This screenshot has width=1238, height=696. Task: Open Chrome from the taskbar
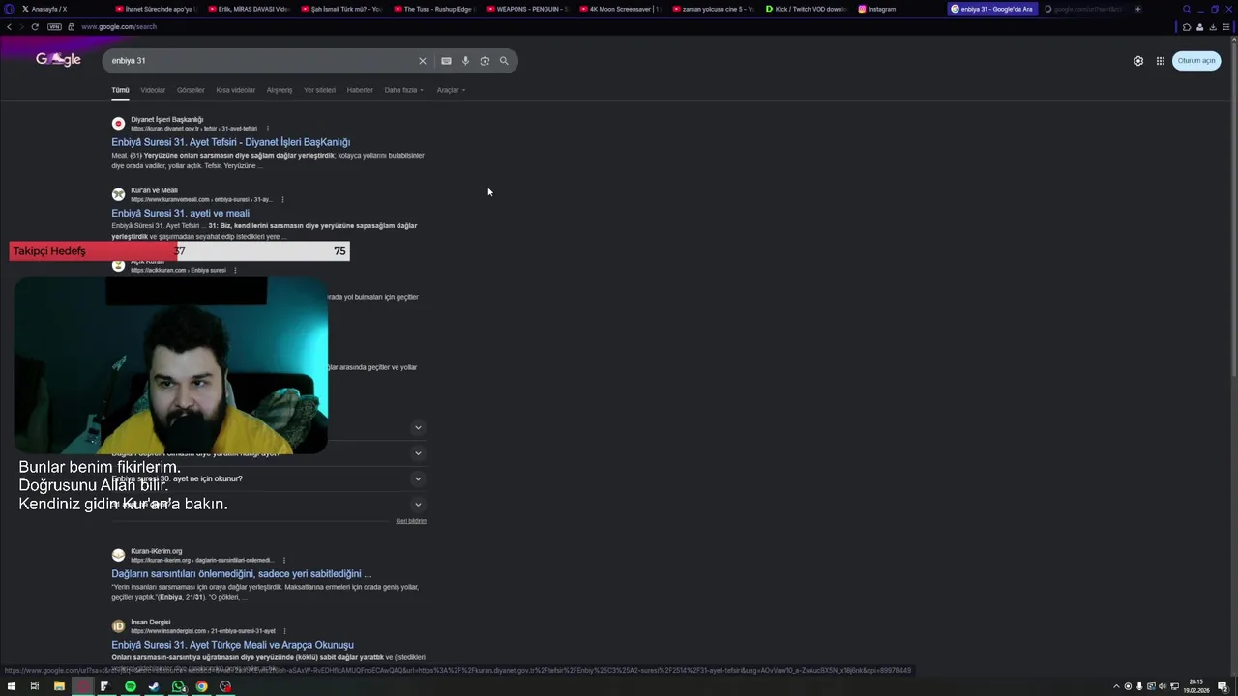click(201, 686)
